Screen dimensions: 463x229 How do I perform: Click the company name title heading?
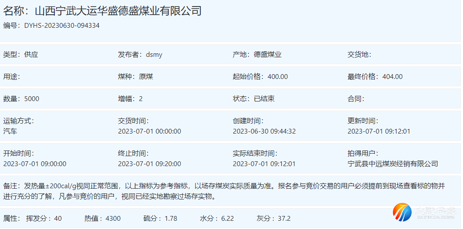[x=103, y=11]
